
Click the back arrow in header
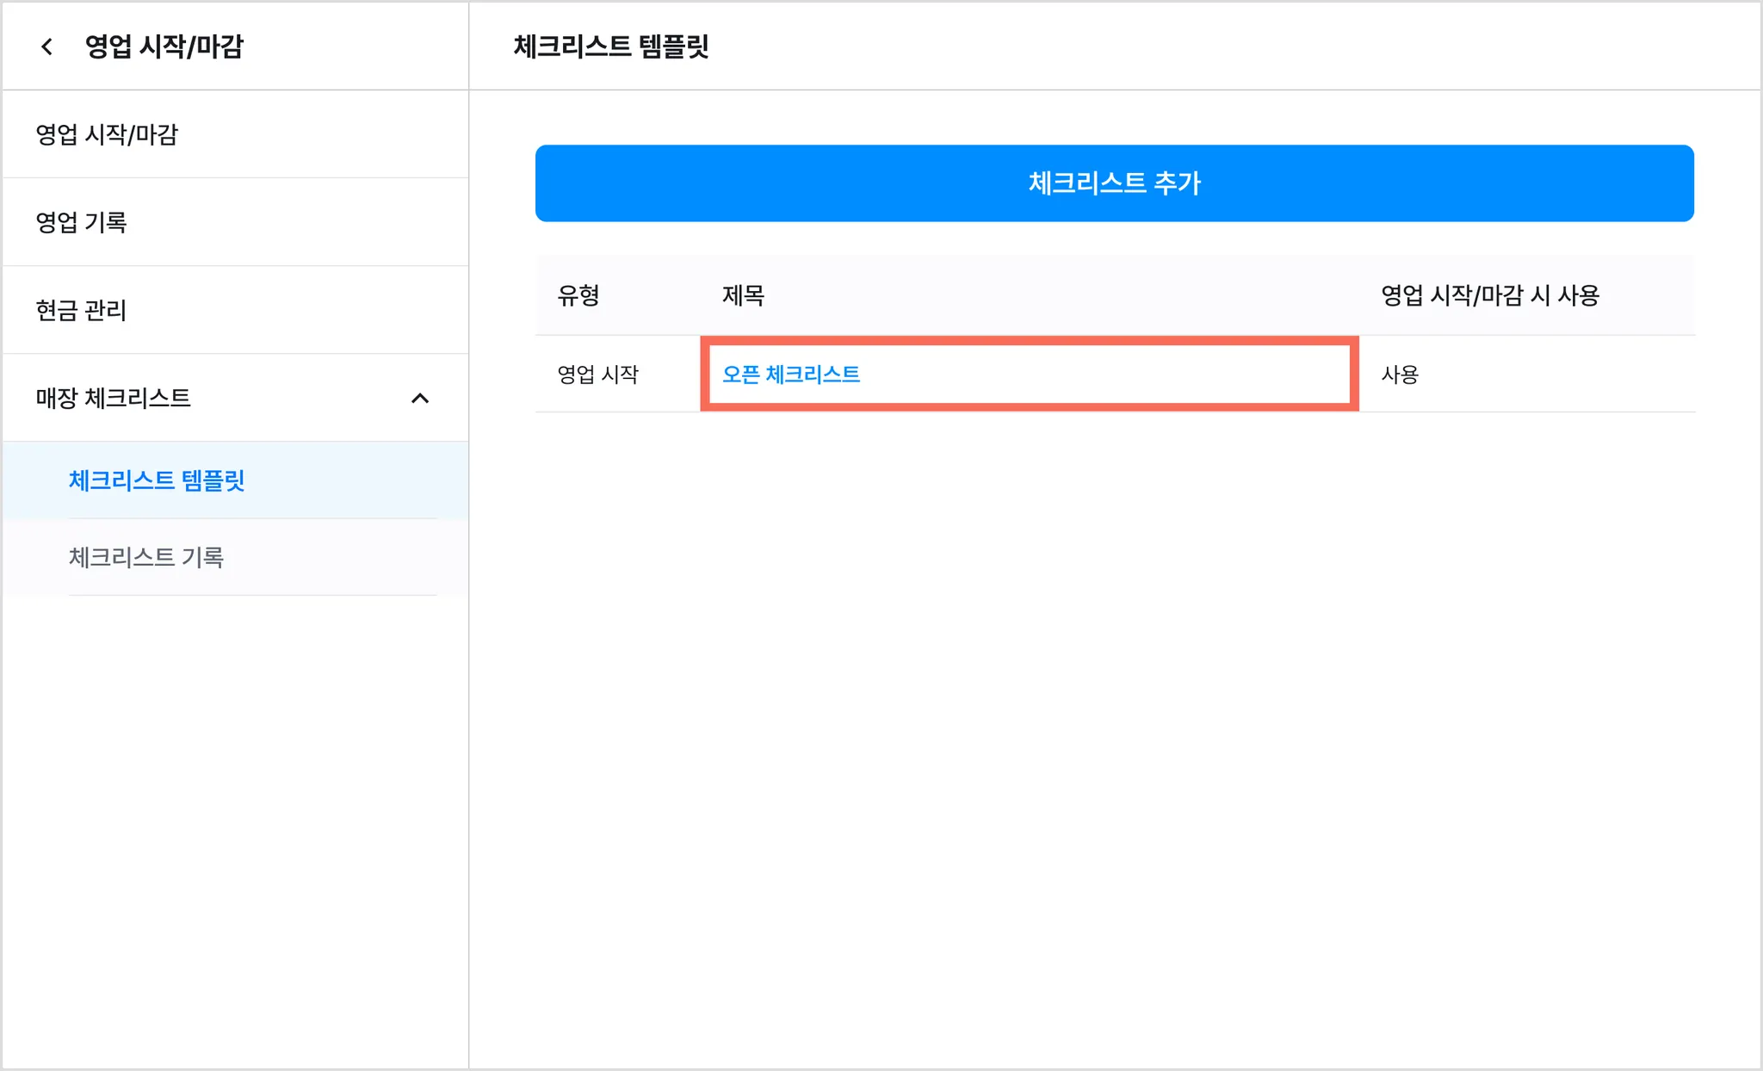(47, 46)
